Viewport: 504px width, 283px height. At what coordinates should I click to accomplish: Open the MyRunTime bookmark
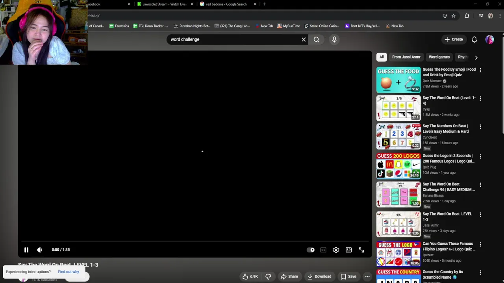(289, 26)
